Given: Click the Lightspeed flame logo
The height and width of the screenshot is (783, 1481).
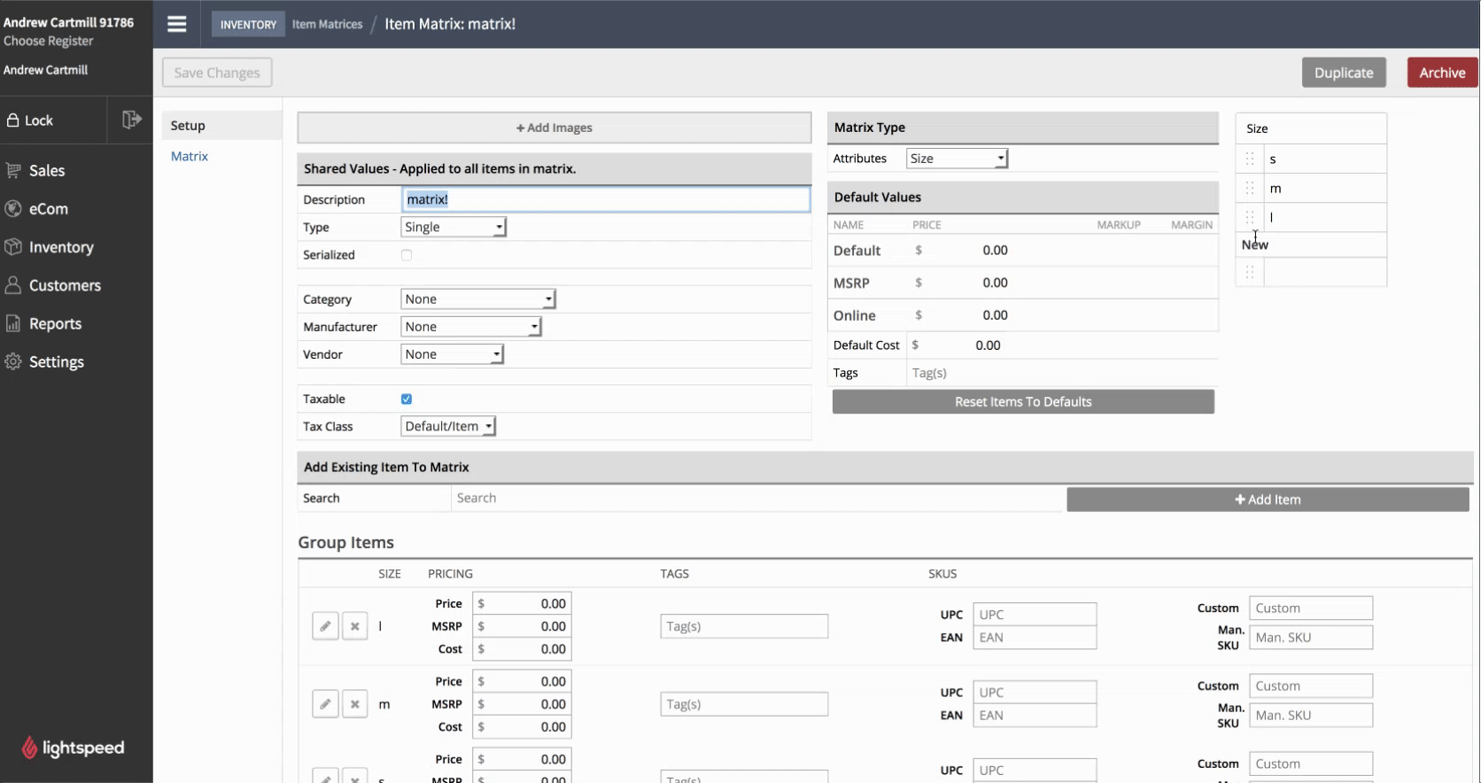Looking at the screenshot, I should pos(29,748).
